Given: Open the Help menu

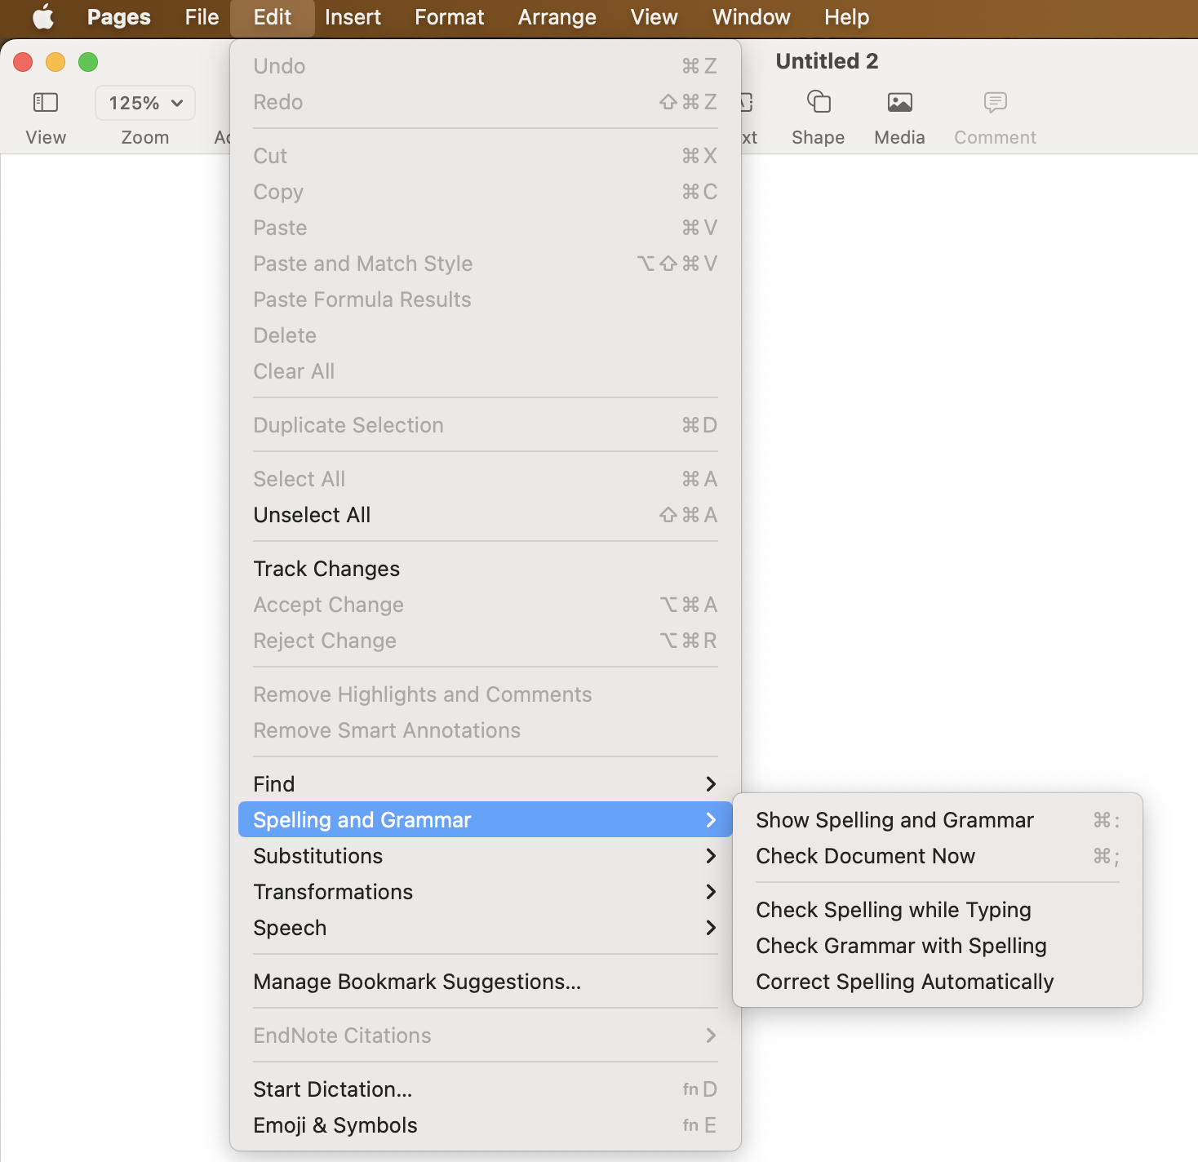Looking at the screenshot, I should tap(847, 17).
